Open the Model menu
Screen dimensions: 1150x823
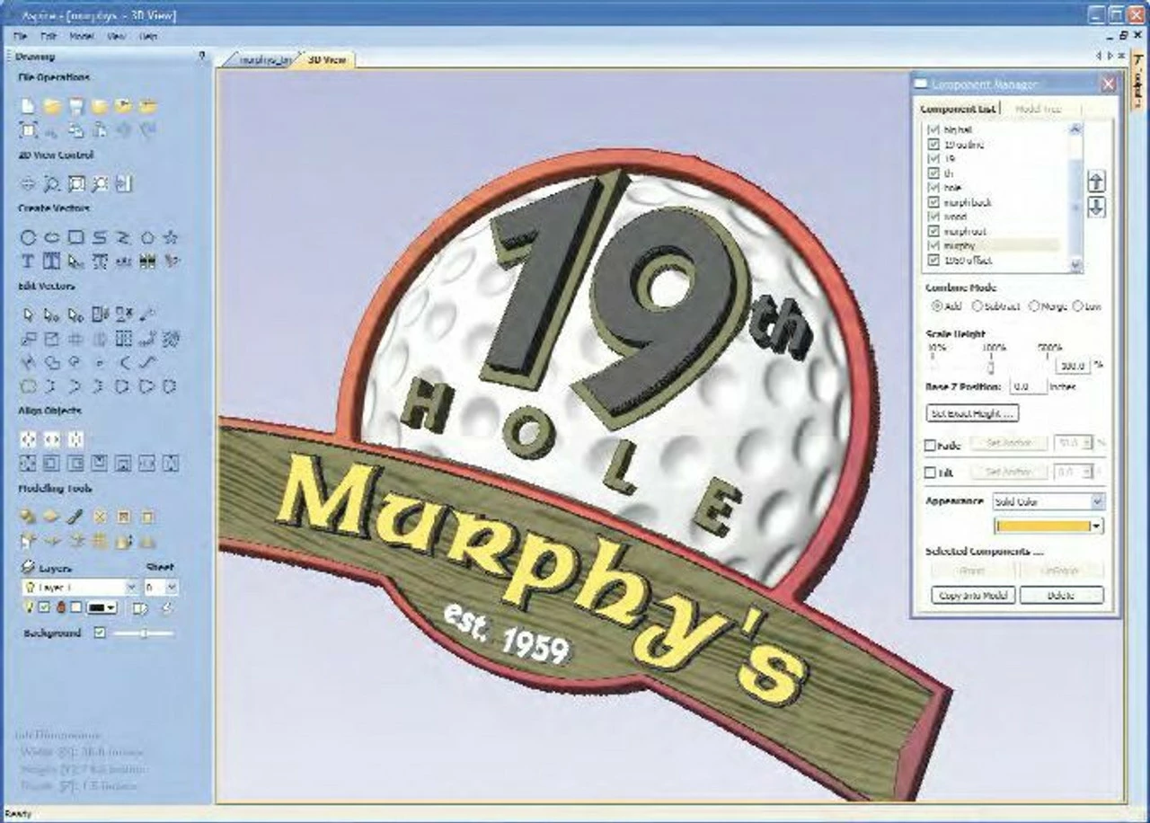(x=82, y=37)
